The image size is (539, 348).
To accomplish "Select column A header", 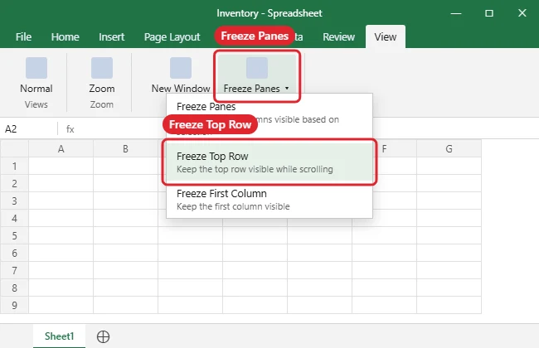I will pos(61,149).
